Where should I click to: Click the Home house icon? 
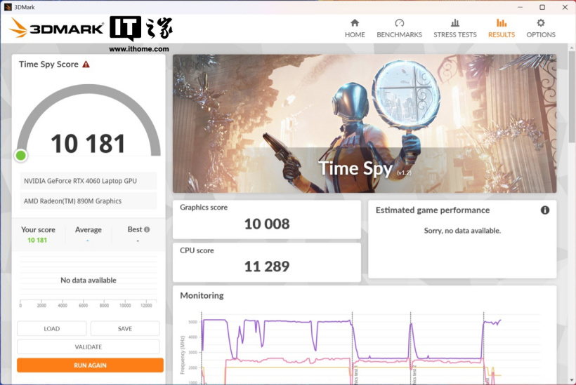tap(355, 23)
